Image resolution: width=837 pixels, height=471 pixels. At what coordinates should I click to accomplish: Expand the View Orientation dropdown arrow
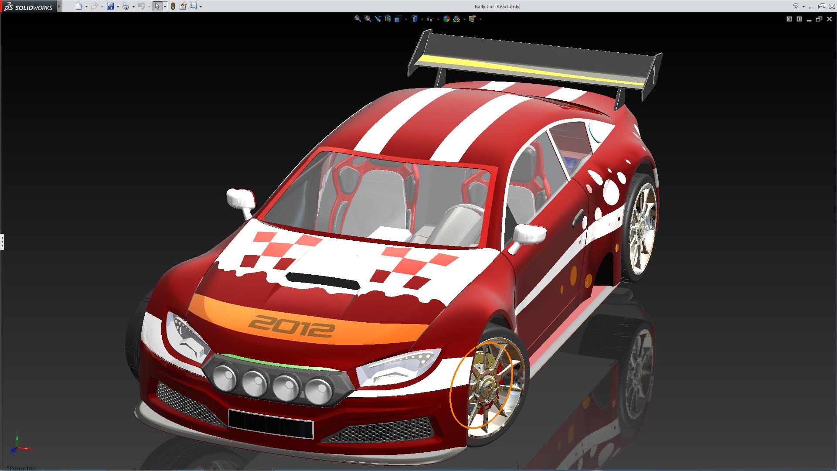pyautogui.click(x=406, y=19)
